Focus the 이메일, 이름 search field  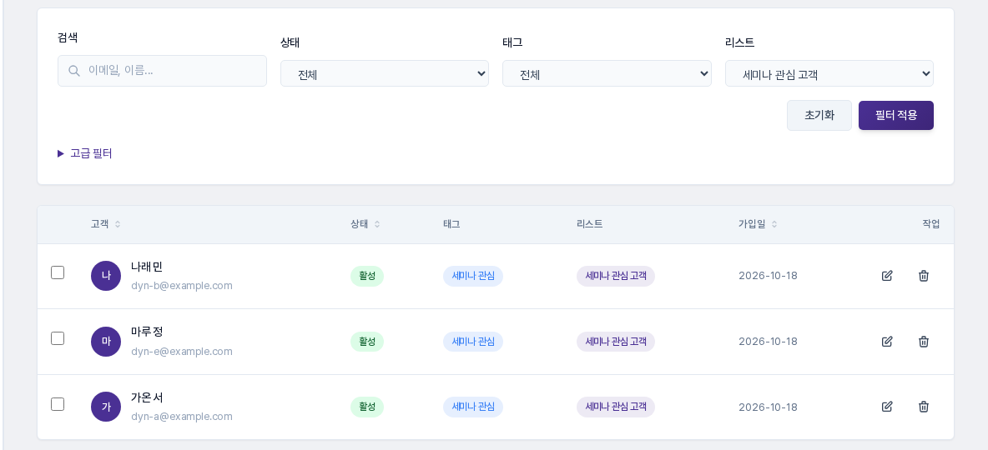(x=162, y=71)
